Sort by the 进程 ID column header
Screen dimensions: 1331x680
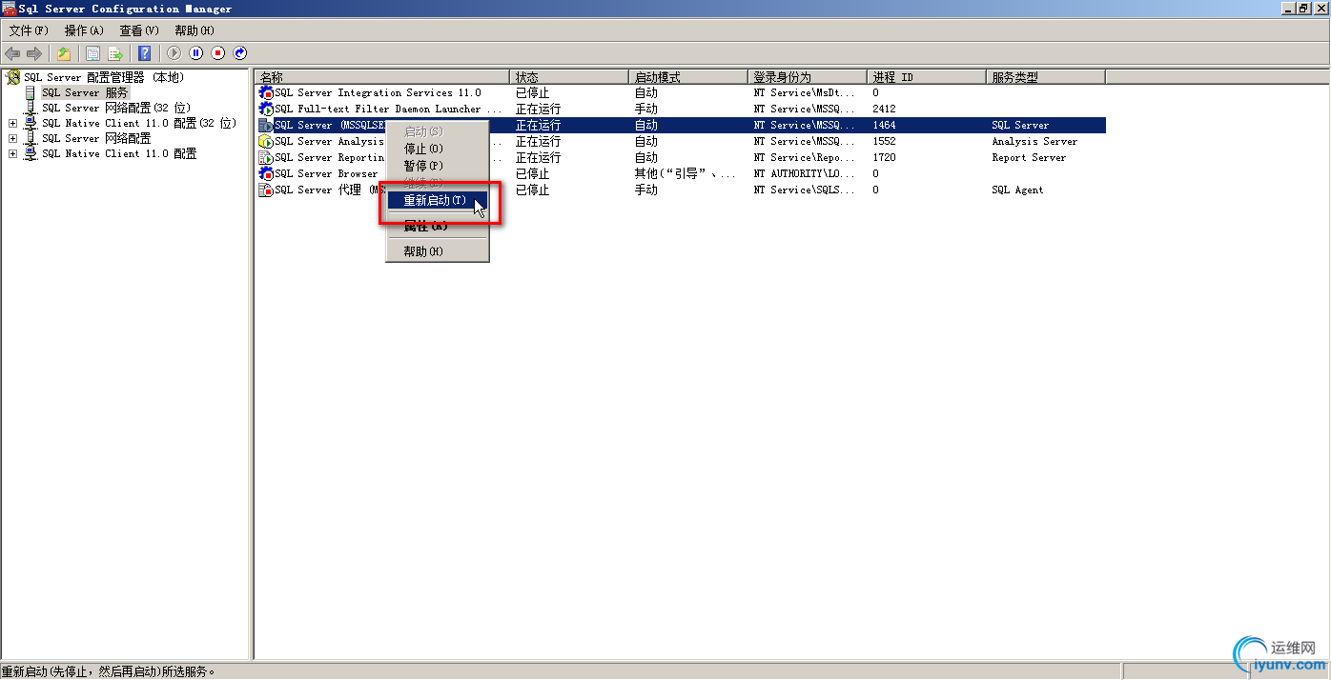pyautogui.click(x=927, y=77)
